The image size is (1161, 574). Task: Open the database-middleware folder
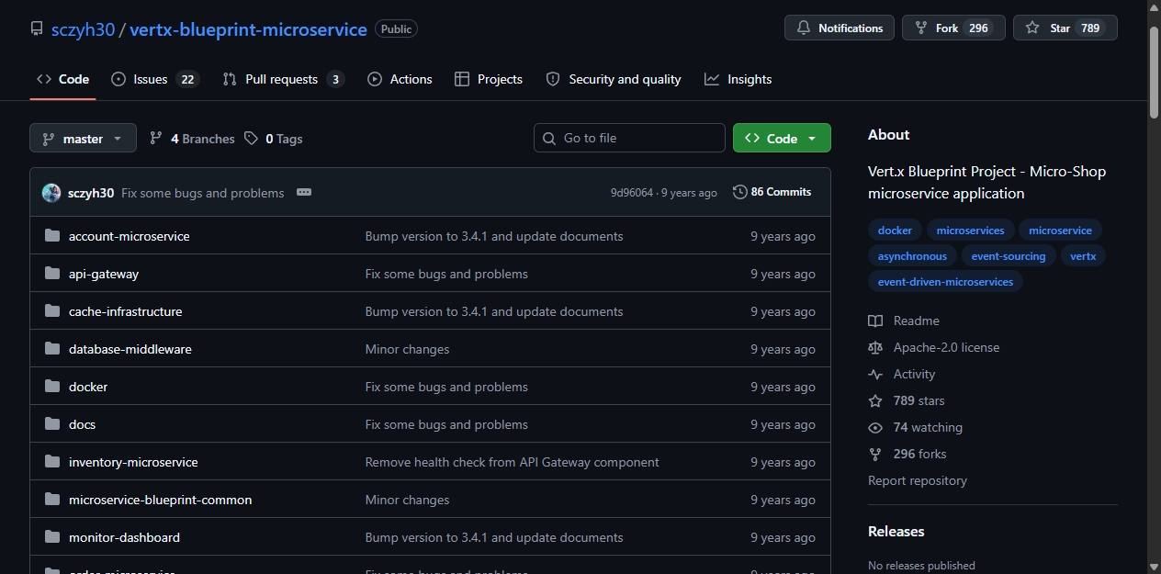point(130,349)
